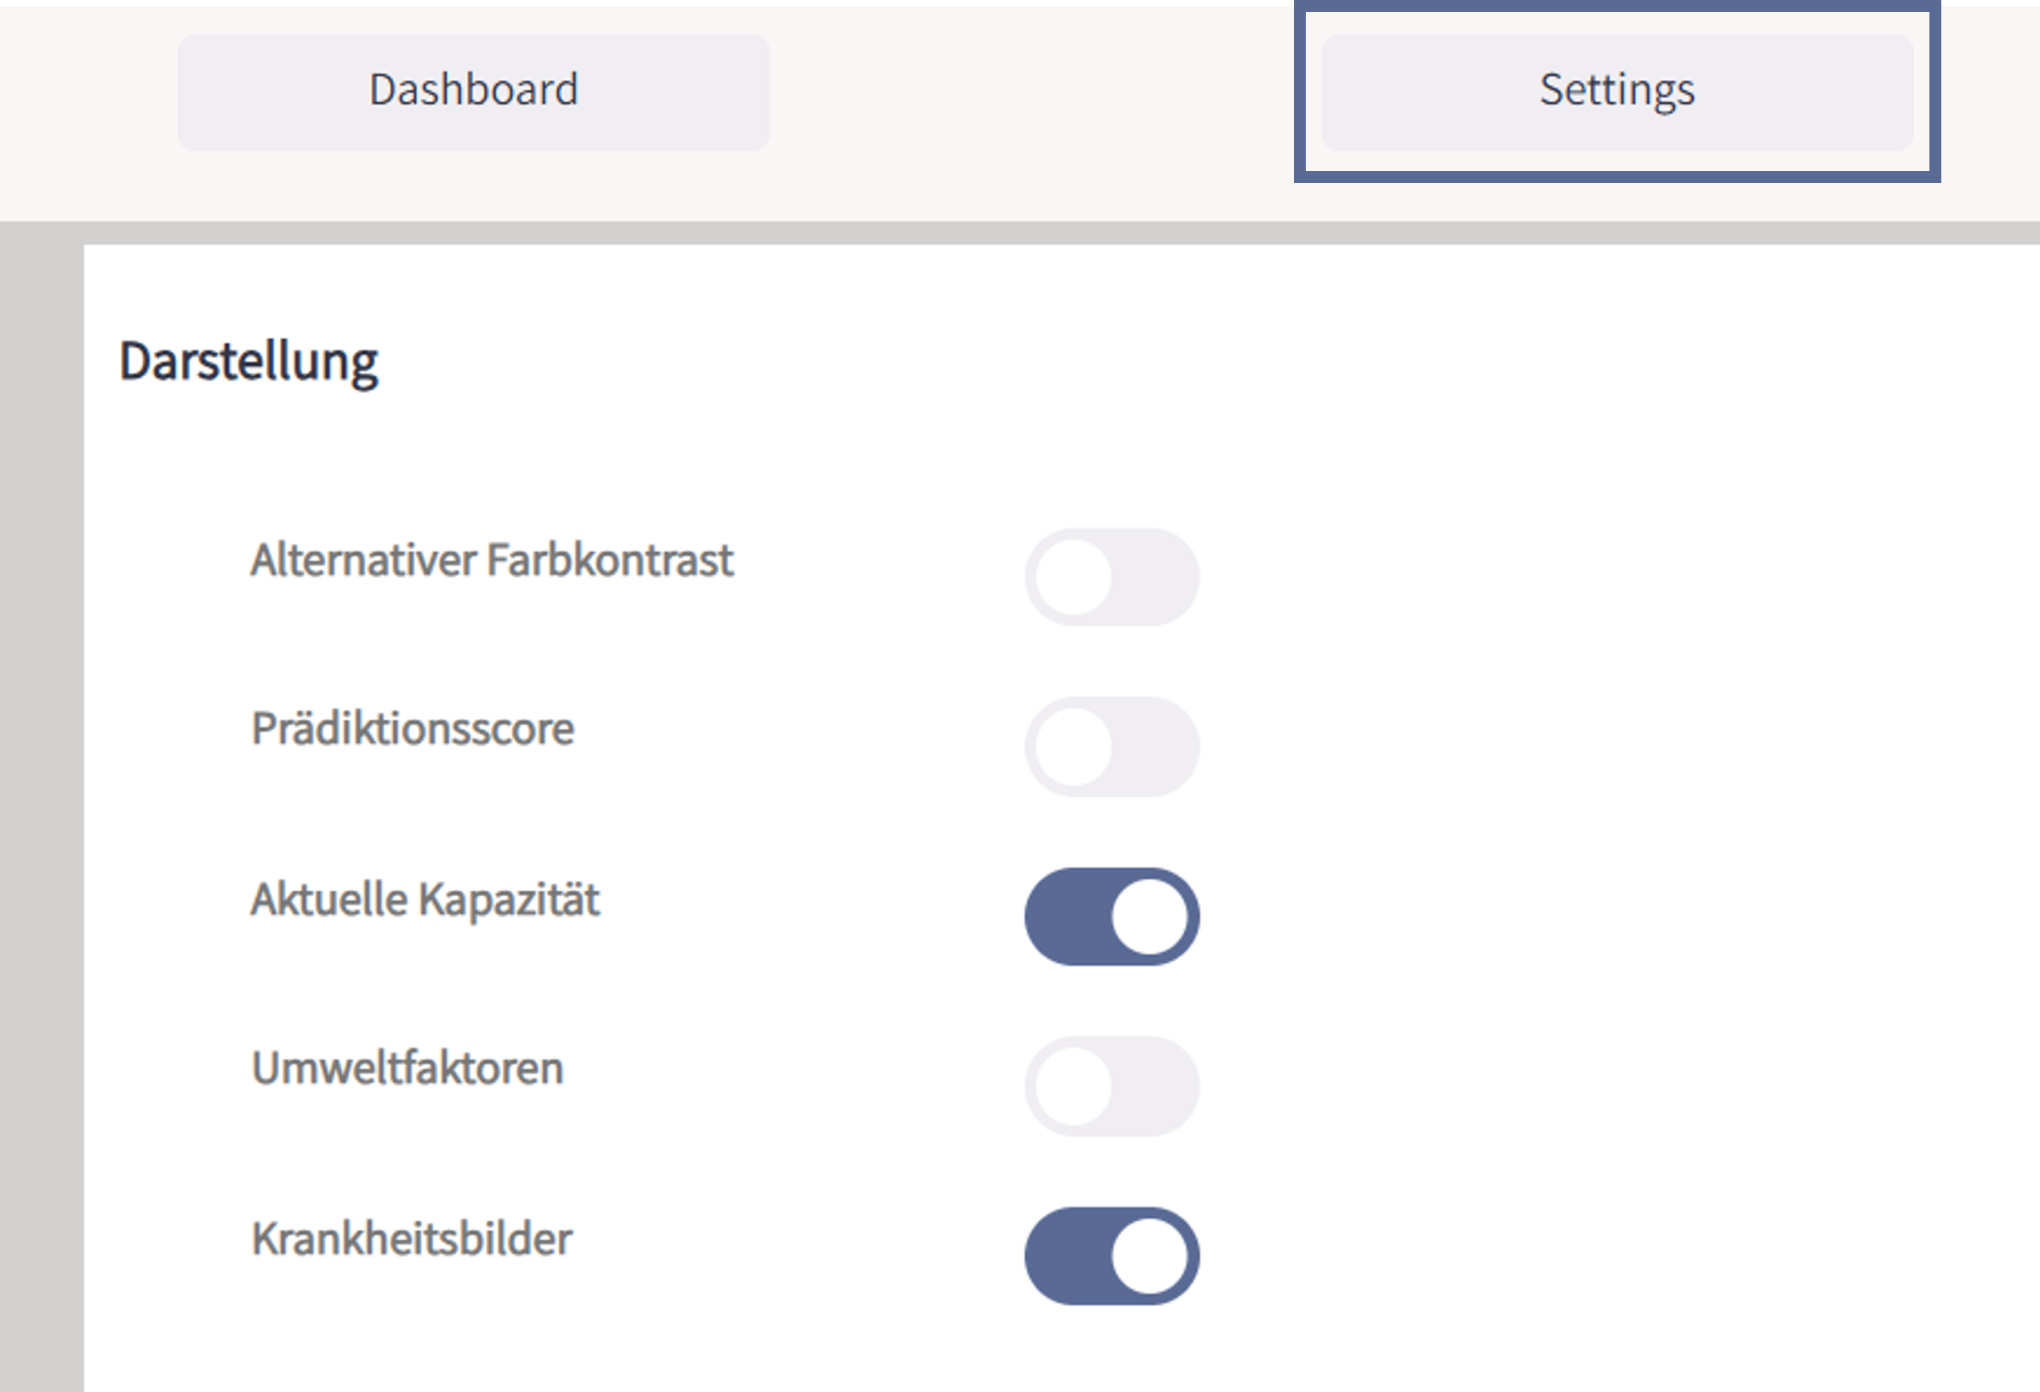Click the Prädiktionsscore label text
The height and width of the screenshot is (1392, 2040).
[413, 728]
